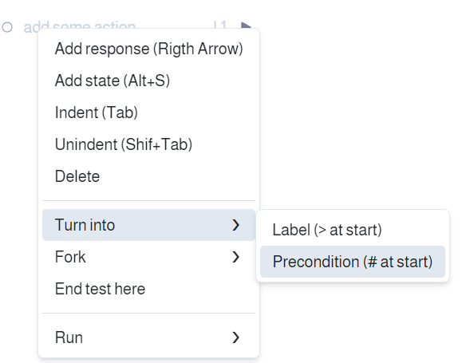Expand the Fork chevron arrow
The height and width of the screenshot is (363, 462).
[x=235, y=257]
